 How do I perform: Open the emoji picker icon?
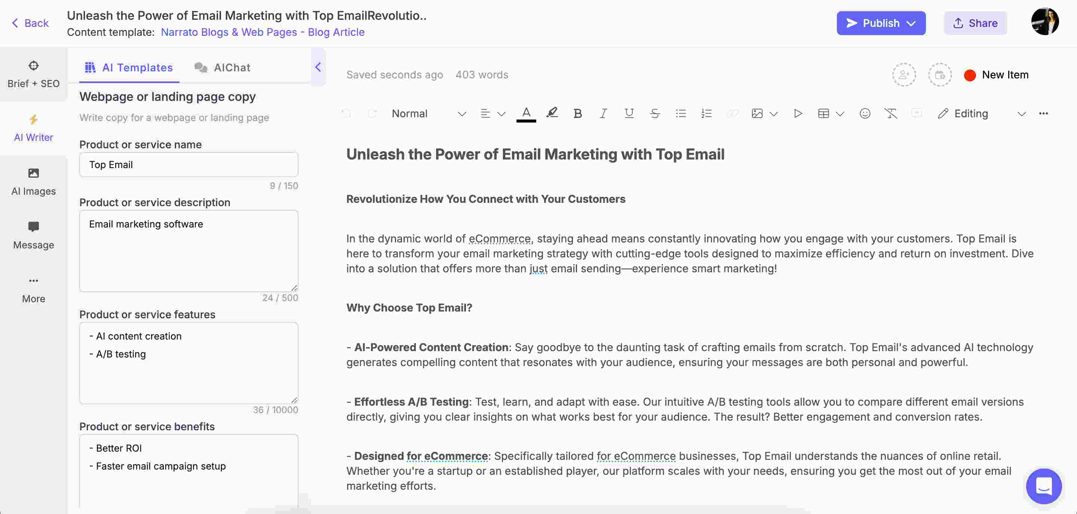coord(865,114)
